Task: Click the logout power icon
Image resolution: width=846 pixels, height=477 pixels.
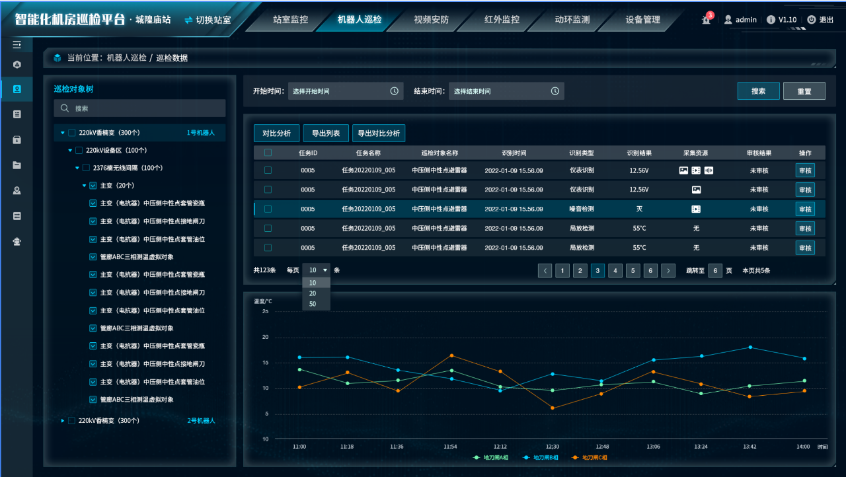Action: (811, 20)
